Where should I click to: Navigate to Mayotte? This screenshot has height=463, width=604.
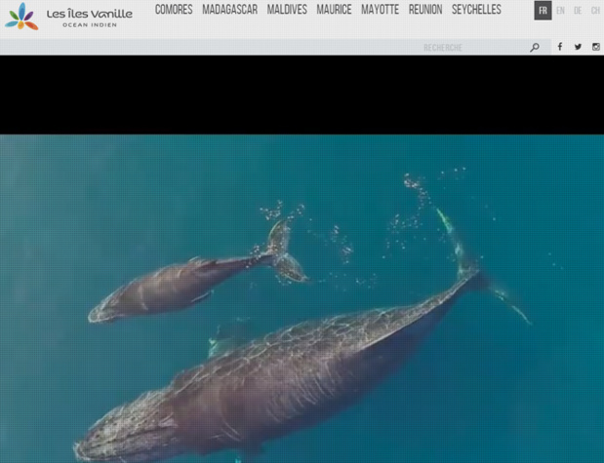[x=380, y=10]
